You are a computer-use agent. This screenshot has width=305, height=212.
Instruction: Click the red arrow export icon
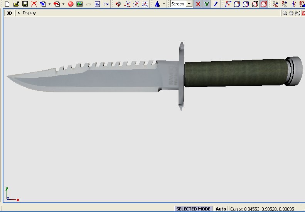point(57,4)
